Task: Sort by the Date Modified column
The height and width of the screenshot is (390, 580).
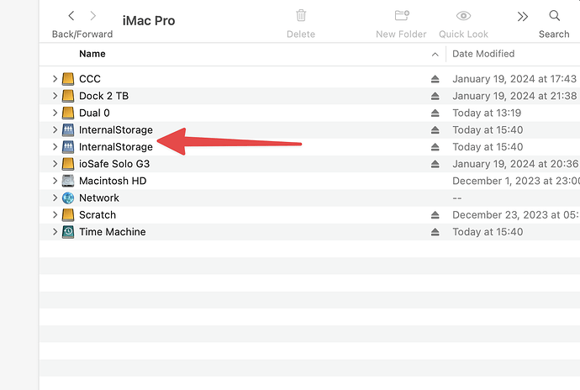Action: [483, 54]
